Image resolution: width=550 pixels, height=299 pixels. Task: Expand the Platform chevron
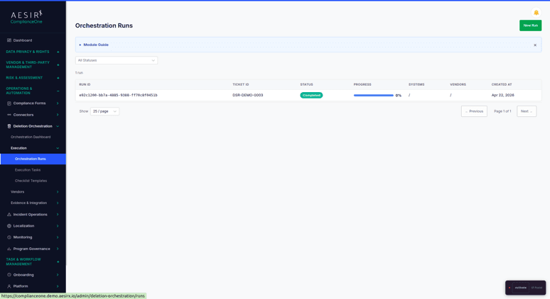click(58, 286)
